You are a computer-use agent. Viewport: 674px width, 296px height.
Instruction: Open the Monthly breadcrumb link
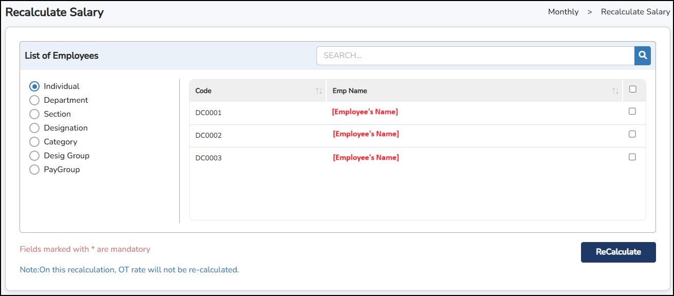(563, 12)
